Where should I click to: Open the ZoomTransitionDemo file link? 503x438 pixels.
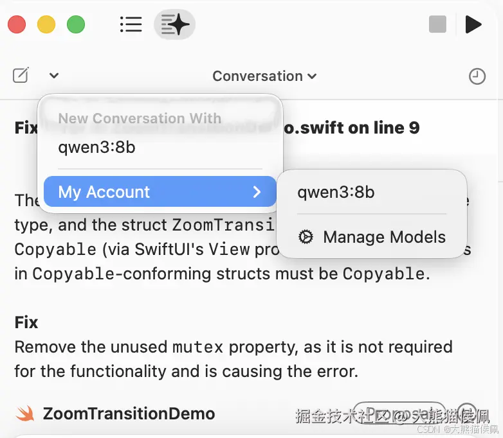pyautogui.click(x=129, y=414)
